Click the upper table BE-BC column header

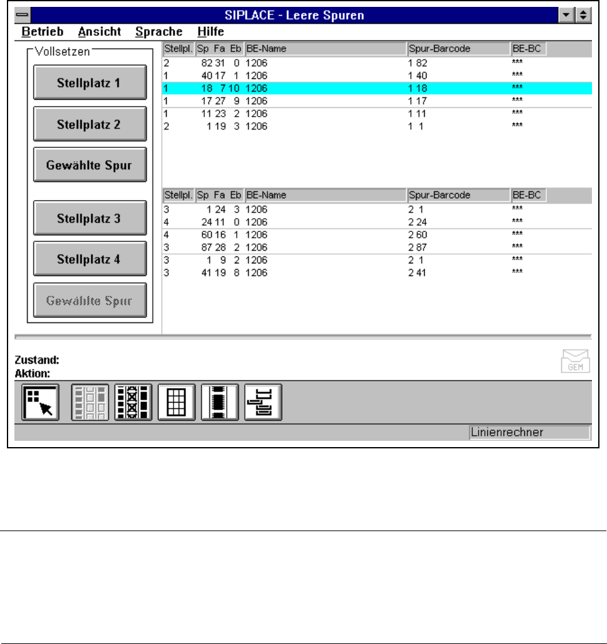[529, 48]
